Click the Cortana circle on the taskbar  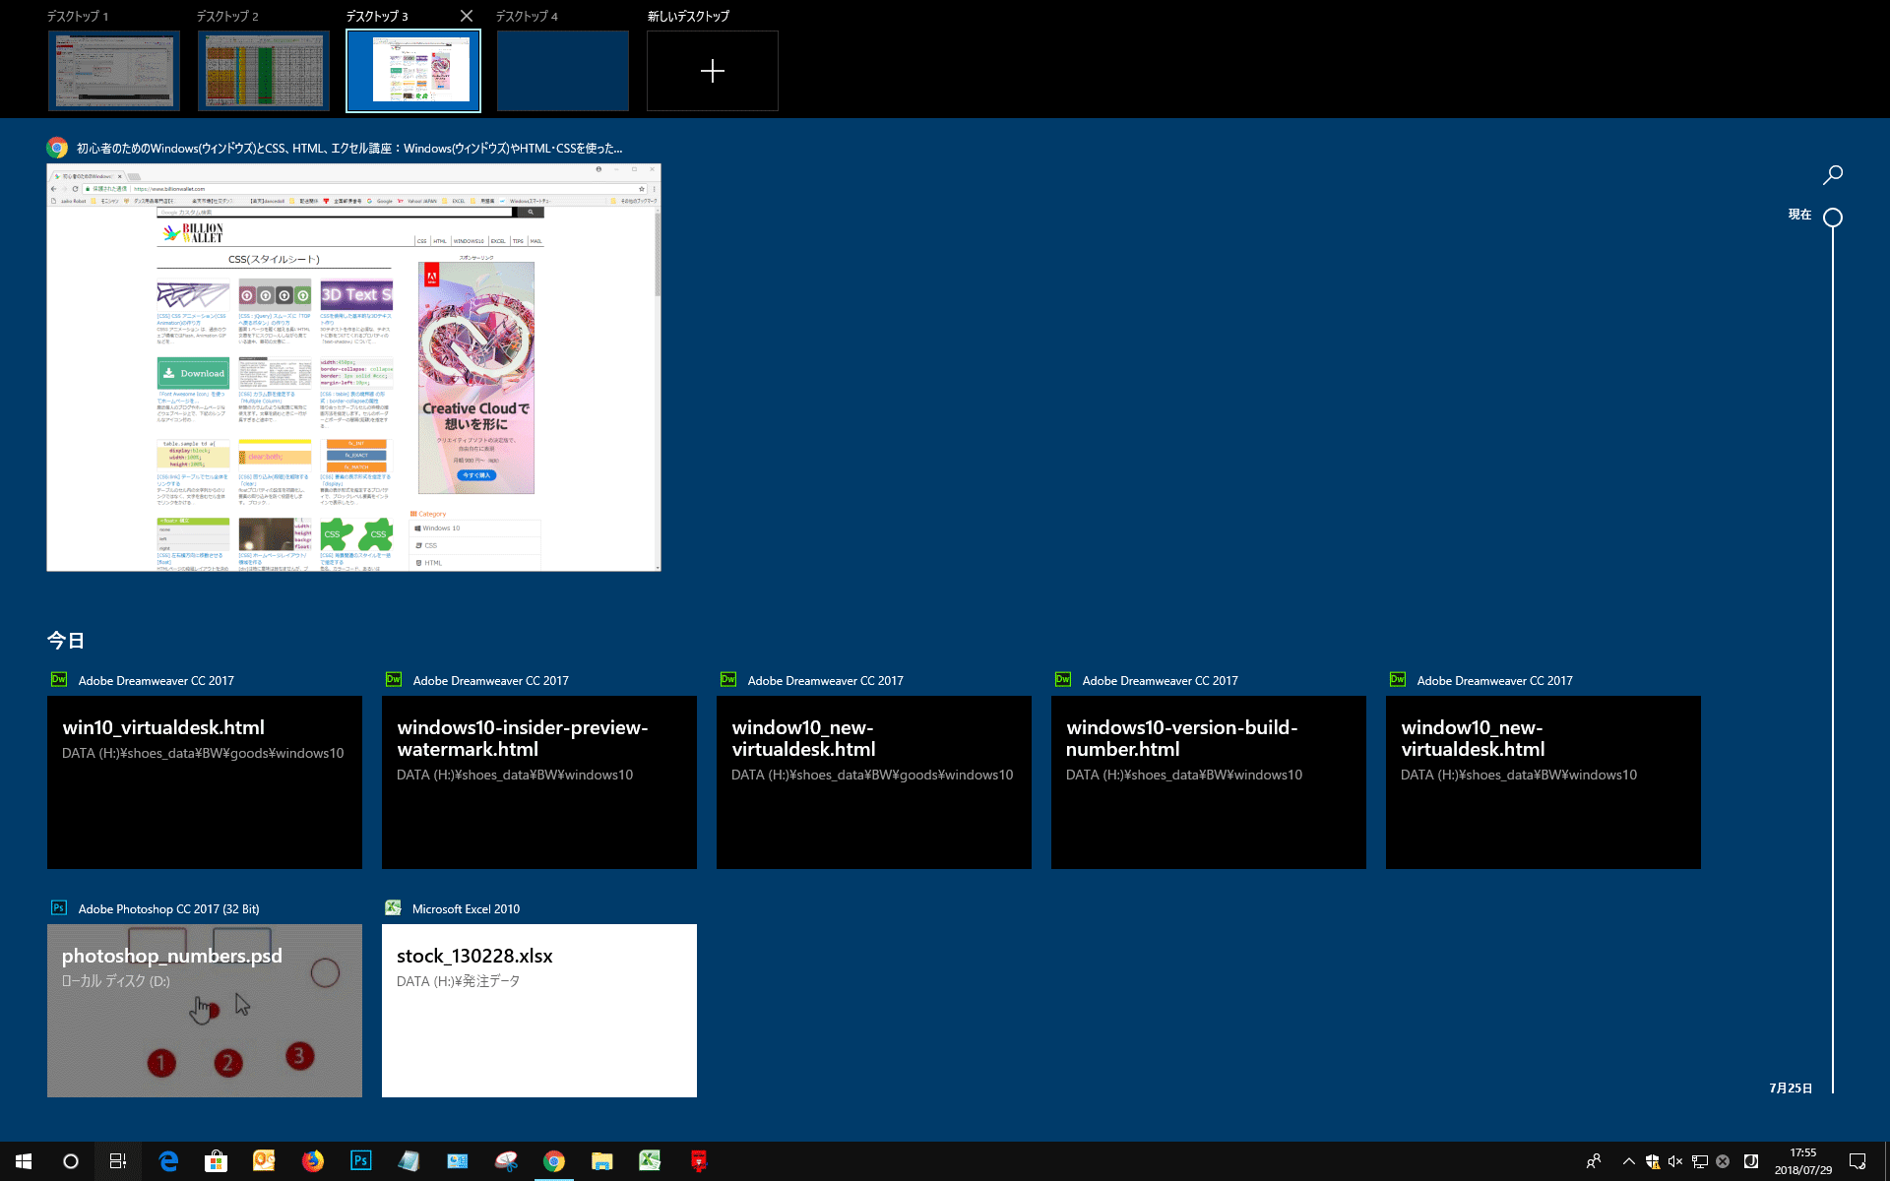tap(71, 1161)
